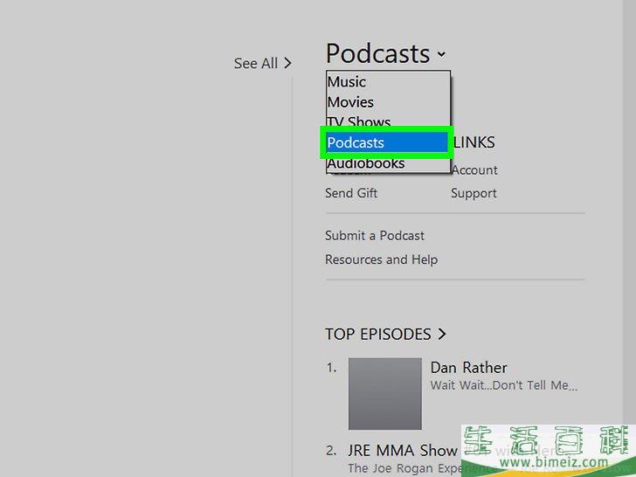The height and width of the screenshot is (477, 636).
Task: Select Music in the dropdown list
Action: (x=388, y=81)
